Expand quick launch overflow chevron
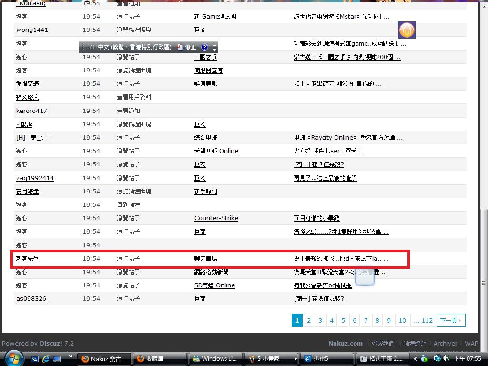This screenshot has height=366, width=488. click(x=71, y=357)
